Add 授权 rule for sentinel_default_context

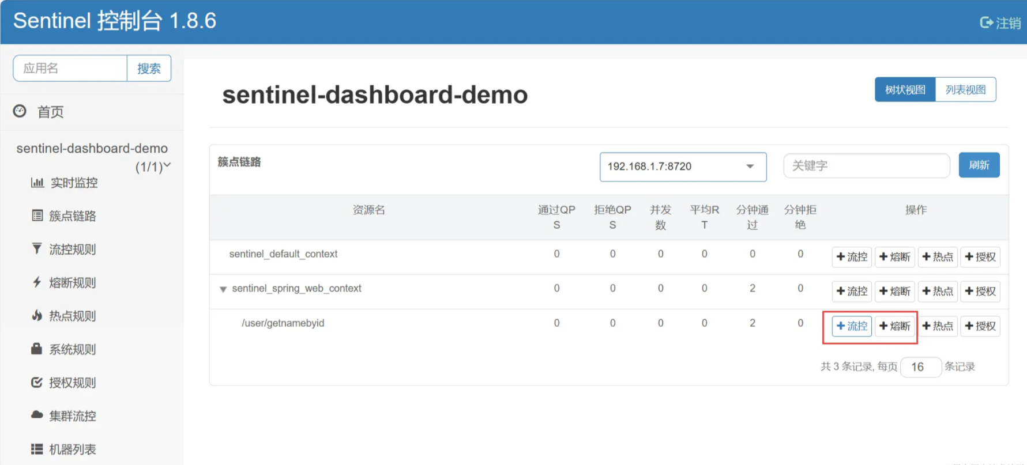pos(980,257)
